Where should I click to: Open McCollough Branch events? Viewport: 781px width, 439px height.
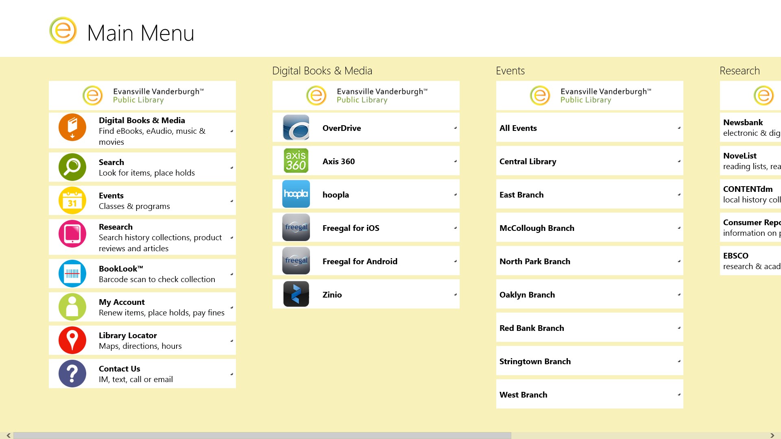(x=590, y=228)
